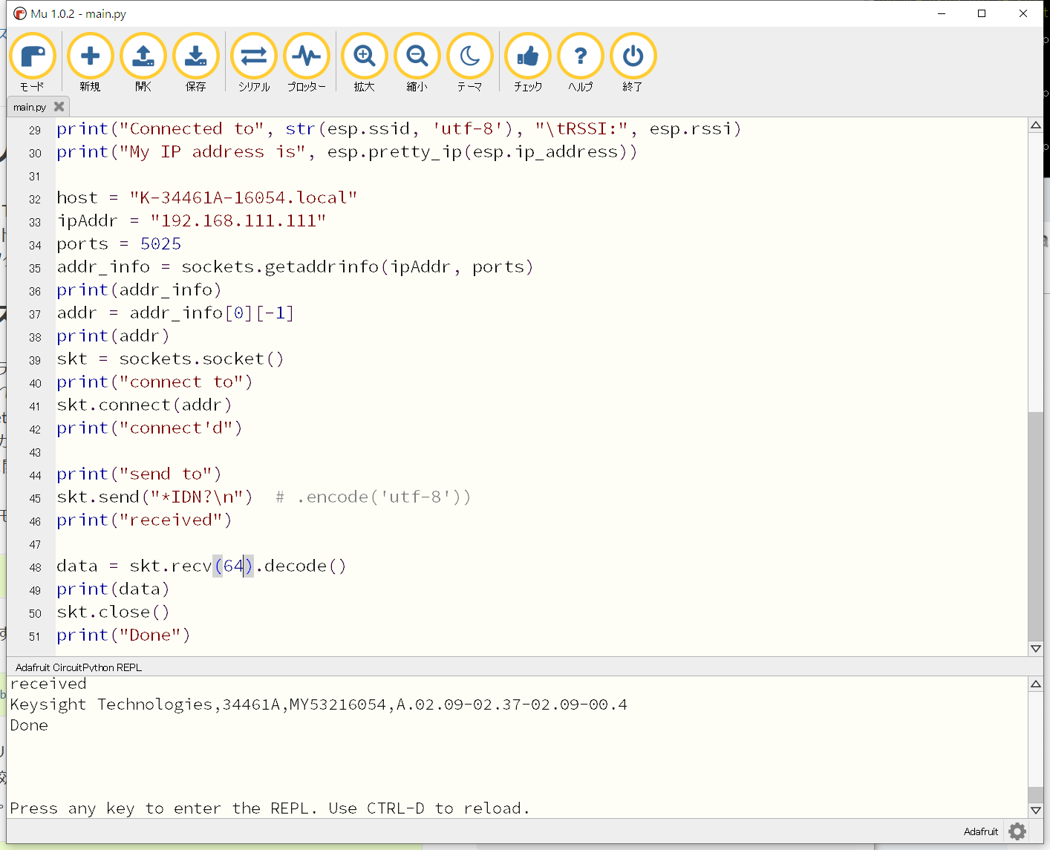
Task: Click addr = addr_info[0][-1] line
Action: (x=175, y=313)
